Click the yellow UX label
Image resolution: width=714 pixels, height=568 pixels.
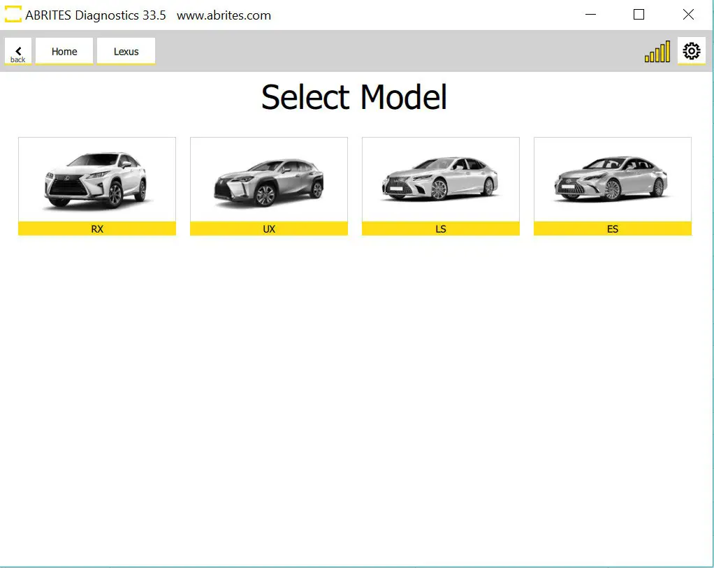pyautogui.click(x=268, y=228)
